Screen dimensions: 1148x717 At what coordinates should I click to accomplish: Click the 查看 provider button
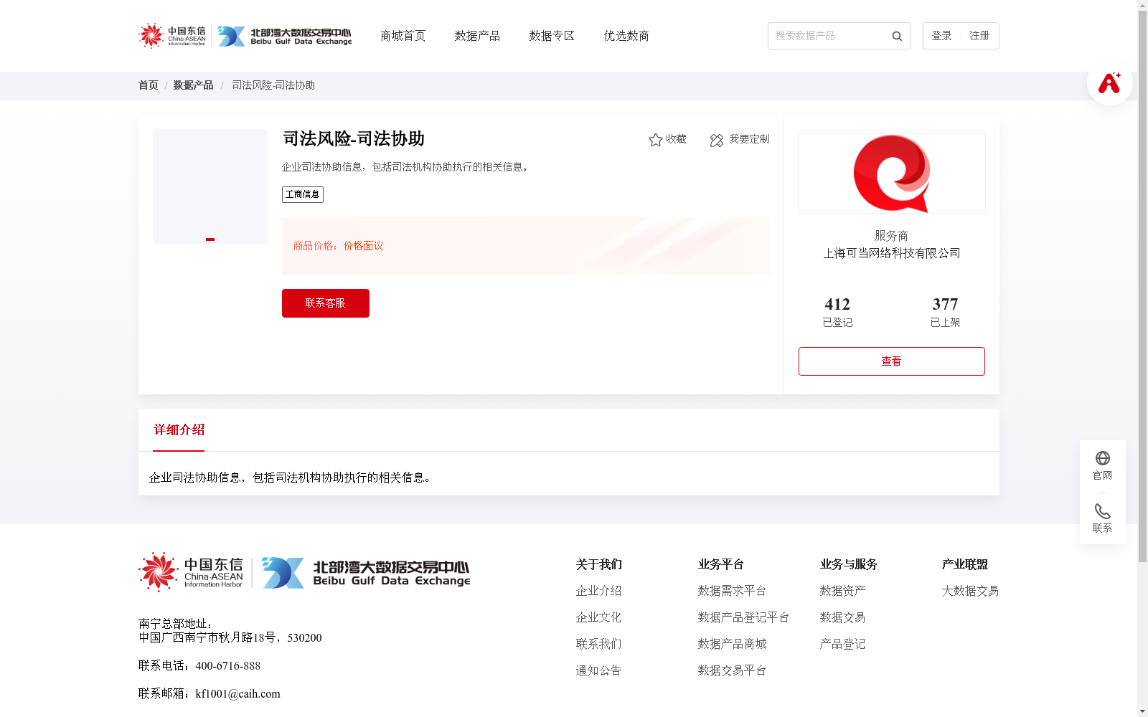pos(892,361)
